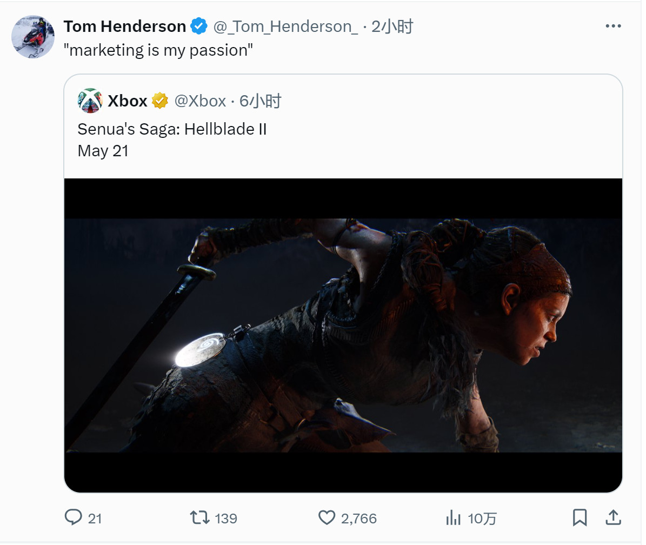The image size is (646, 545).
Task: Open the three-dot more options menu
Action: click(x=613, y=26)
